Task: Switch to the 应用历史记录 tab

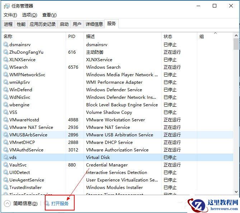Action: pyautogui.click(x=43, y=24)
